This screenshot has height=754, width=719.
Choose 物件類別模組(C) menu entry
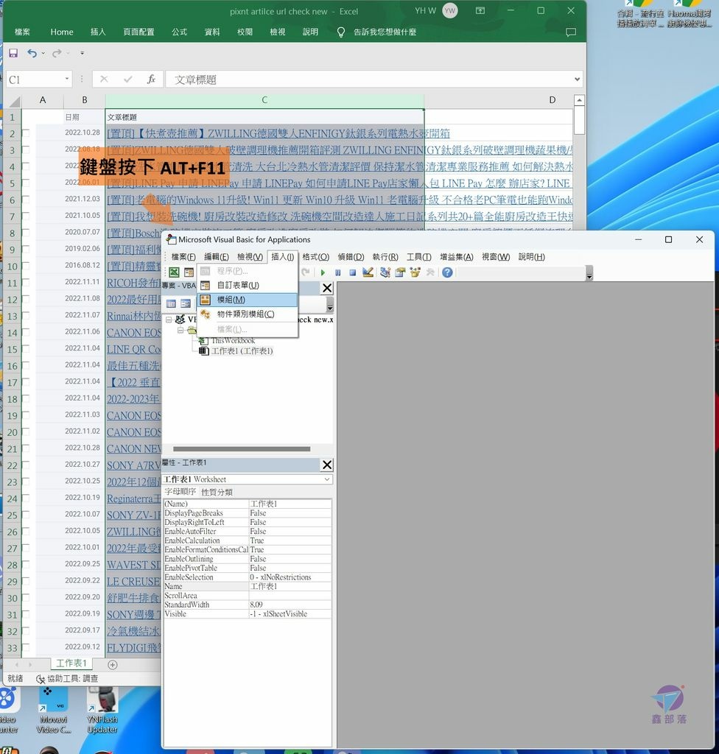tap(248, 314)
